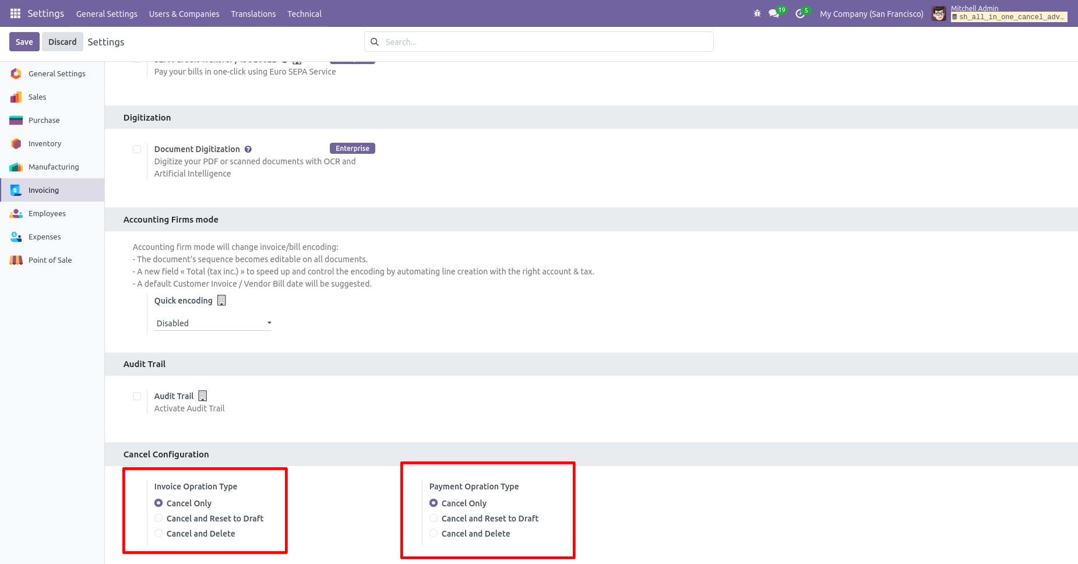Select Invoice Cancel Only radio button
Image resolution: width=1078 pixels, height=564 pixels.
pyautogui.click(x=158, y=503)
